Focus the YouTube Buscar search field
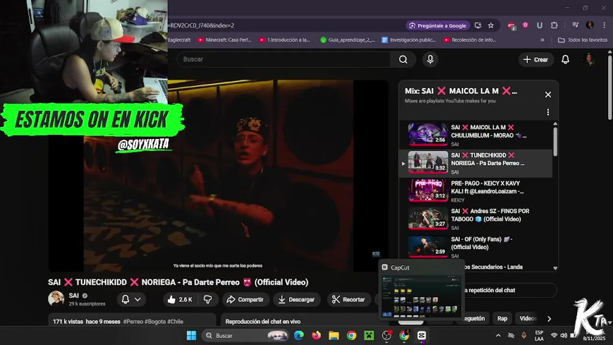 coord(284,59)
